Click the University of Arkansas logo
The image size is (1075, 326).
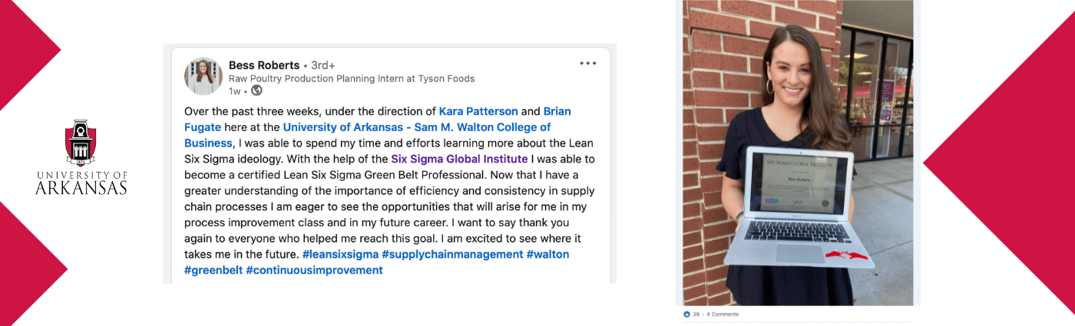[x=81, y=157]
